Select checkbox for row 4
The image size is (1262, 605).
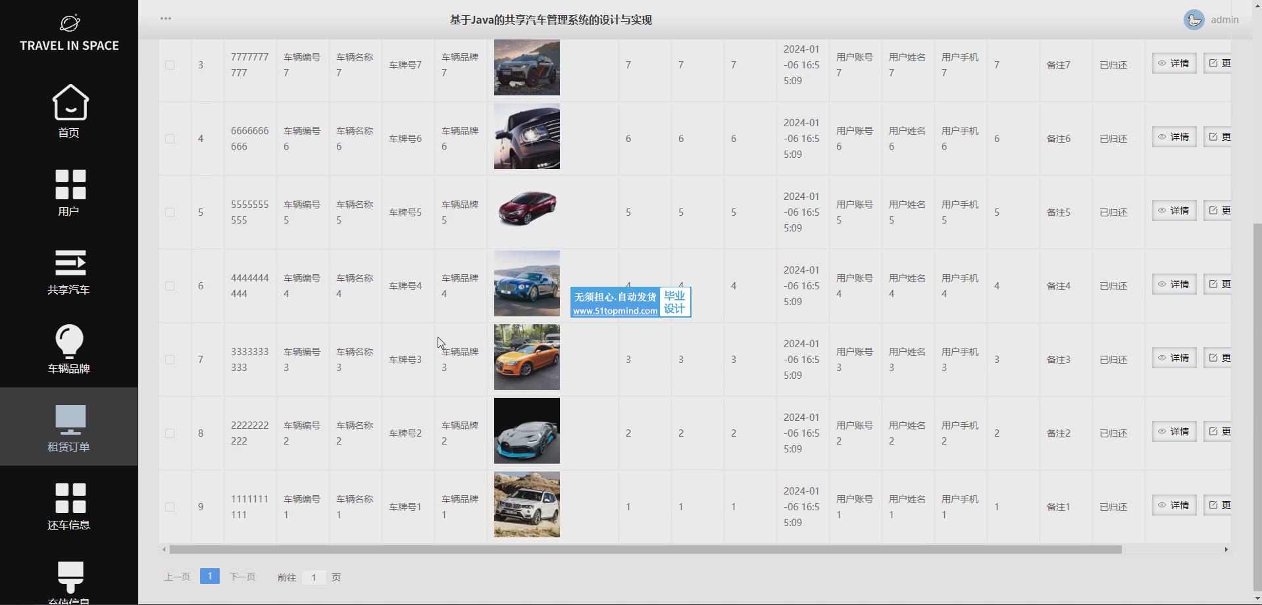170,139
